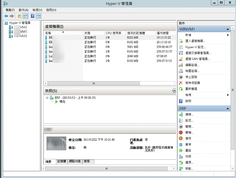Switch to the 複寫 tab

coord(88,162)
